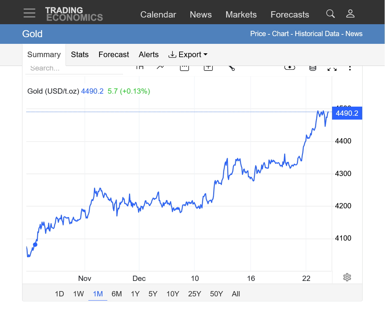Open the three-dot more options menu
The height and width of the screenshot is (316, 385).
point(350,68)
